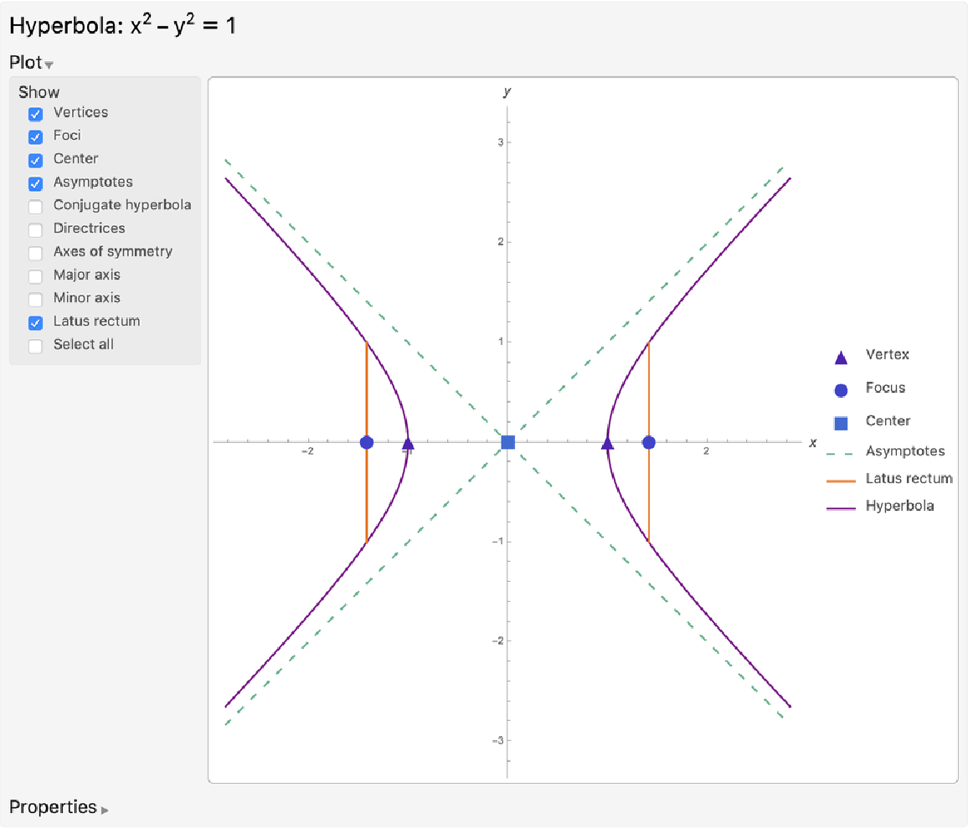Click the orange Latus rectum legend line
This screenshot has height=829, width=968.
842,481
